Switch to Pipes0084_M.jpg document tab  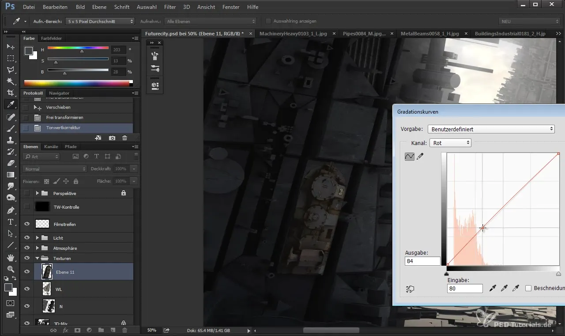(x=364, y=34)
